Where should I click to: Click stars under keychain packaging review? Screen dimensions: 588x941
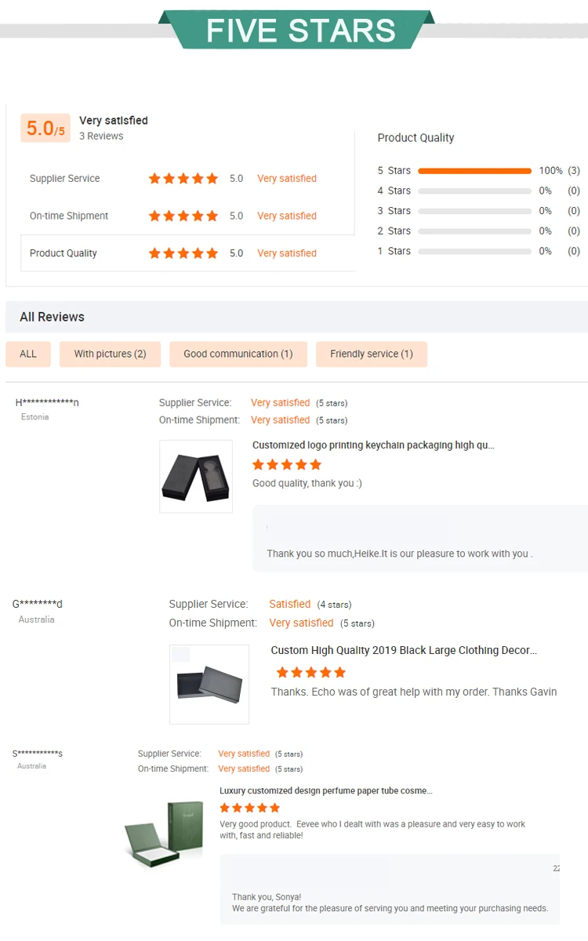pyautogui.click(x=281, y=465)
